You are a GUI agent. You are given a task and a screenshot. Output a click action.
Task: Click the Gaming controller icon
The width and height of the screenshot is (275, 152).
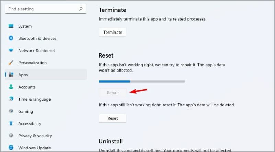click(x=11, y=111)
